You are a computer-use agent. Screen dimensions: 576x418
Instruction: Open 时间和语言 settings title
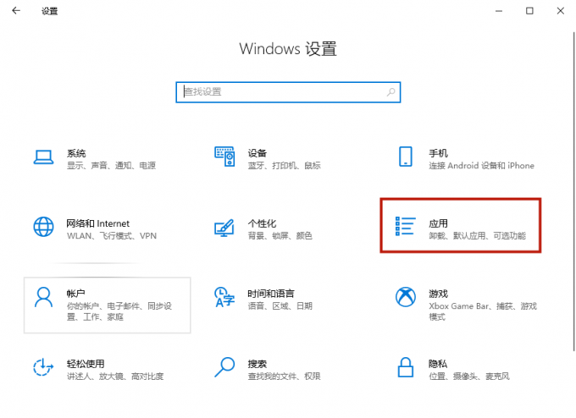271,294
